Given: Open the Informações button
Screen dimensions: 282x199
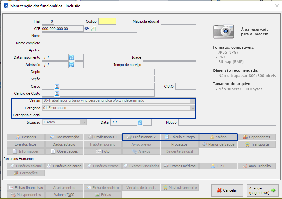Looking at the screenshot, I should click(x=26, y=151).
